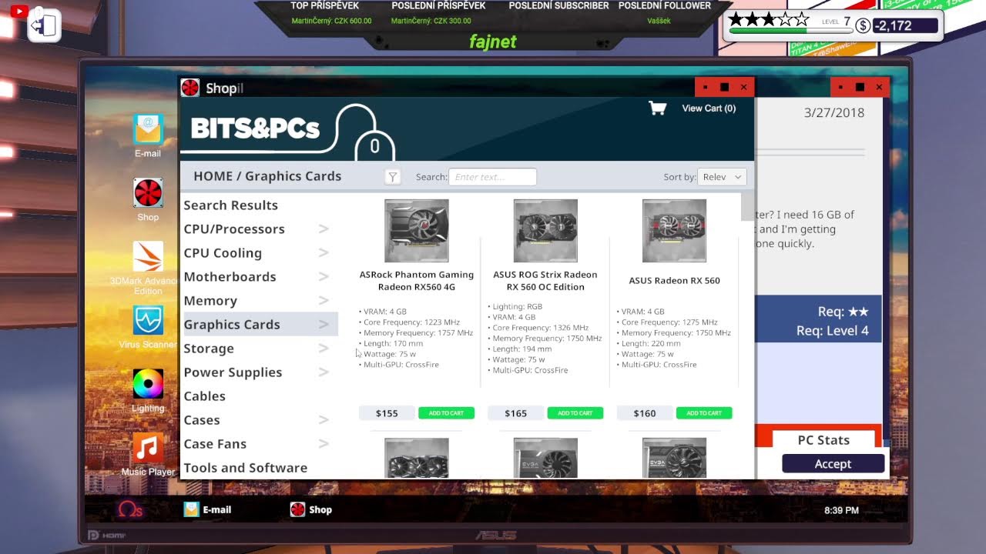
Task: Open the Power Supplies category
Action: (x=233, y=372)
